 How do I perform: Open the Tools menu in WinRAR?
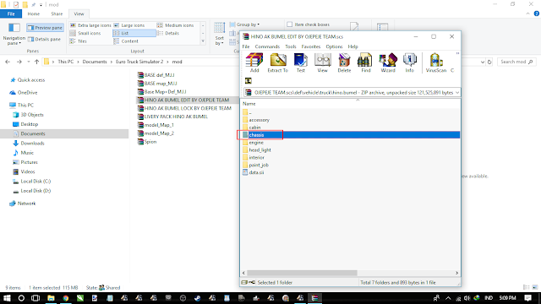point(291,46)
